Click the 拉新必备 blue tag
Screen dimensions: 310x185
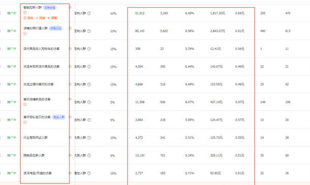pyautogui.click(x=50, y=8)
